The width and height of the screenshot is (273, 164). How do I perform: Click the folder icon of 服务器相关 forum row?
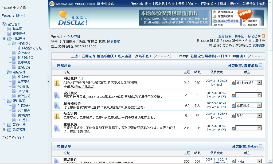57,105
